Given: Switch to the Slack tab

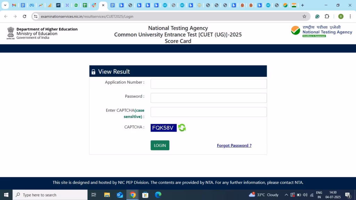Looking at the screenshot, I should point(94,5).
